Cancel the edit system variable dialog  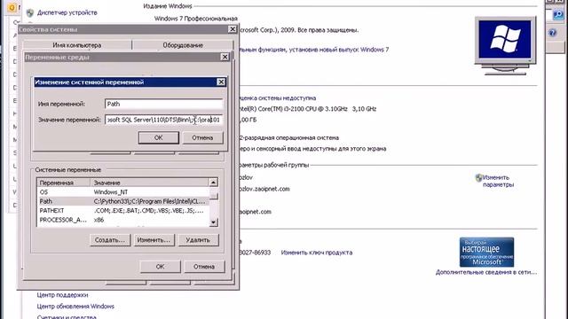pos(202,138)
